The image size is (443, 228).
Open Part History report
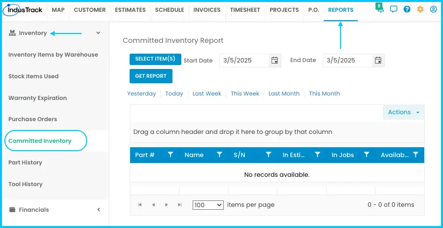click(25, 163)
